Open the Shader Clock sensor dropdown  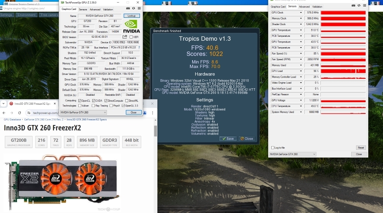(301, 24)
